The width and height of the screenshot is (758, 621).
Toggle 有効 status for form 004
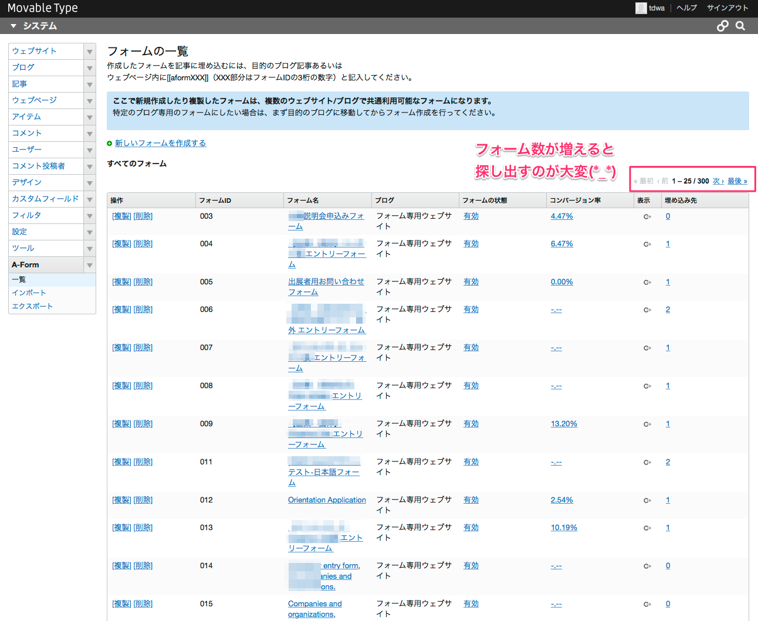(x=471, y=244)
